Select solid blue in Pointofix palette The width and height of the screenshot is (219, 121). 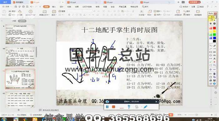coord(214,38)
